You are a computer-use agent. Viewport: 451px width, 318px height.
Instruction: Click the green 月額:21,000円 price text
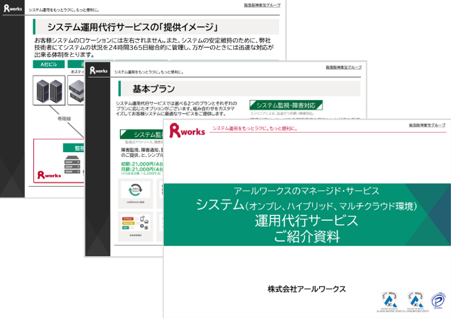coord(142,169)
